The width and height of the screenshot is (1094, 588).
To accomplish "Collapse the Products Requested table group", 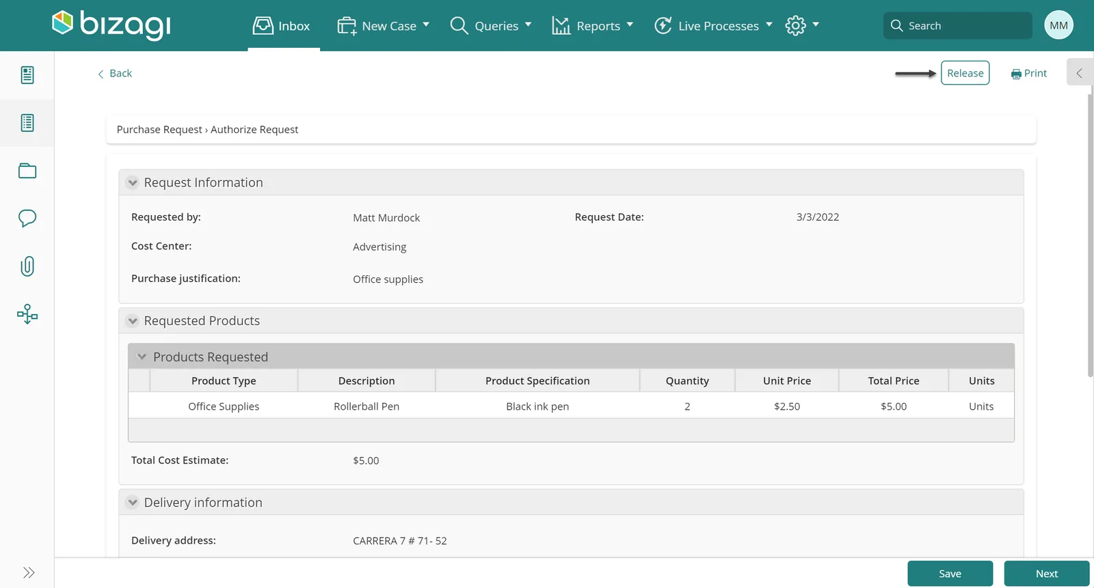I will [x=142, y=356].
